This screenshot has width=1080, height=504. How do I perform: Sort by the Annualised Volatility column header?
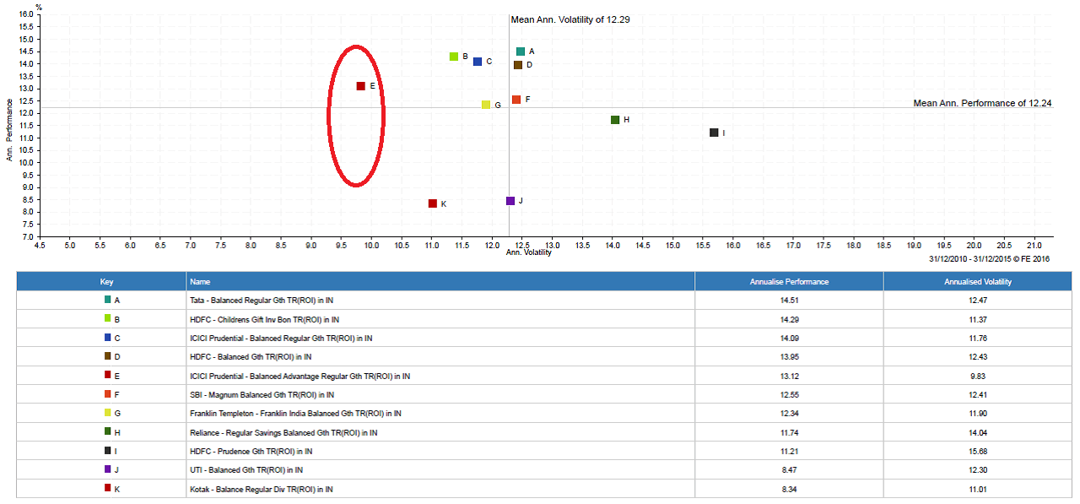(x=978, y=281)
